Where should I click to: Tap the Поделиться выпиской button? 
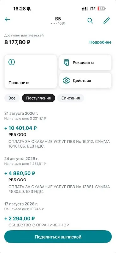(x=58, y=237)
